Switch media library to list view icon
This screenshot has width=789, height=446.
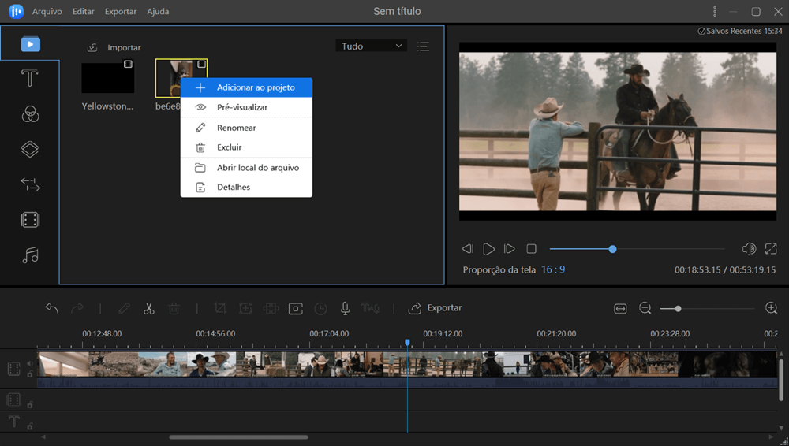click(x=423, y=46)
